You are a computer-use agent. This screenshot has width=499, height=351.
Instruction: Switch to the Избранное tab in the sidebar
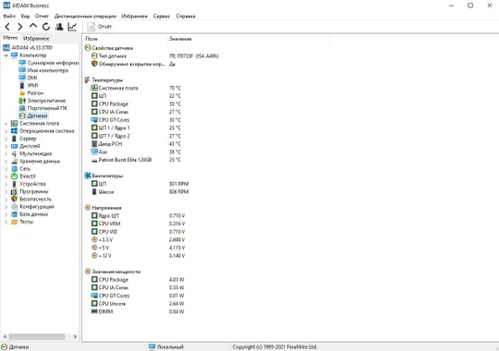point(36,38)
